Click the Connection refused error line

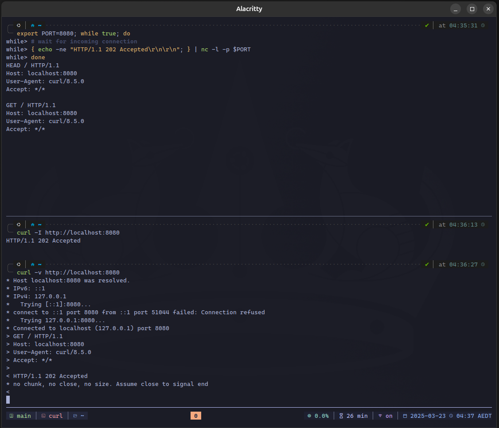136,312
